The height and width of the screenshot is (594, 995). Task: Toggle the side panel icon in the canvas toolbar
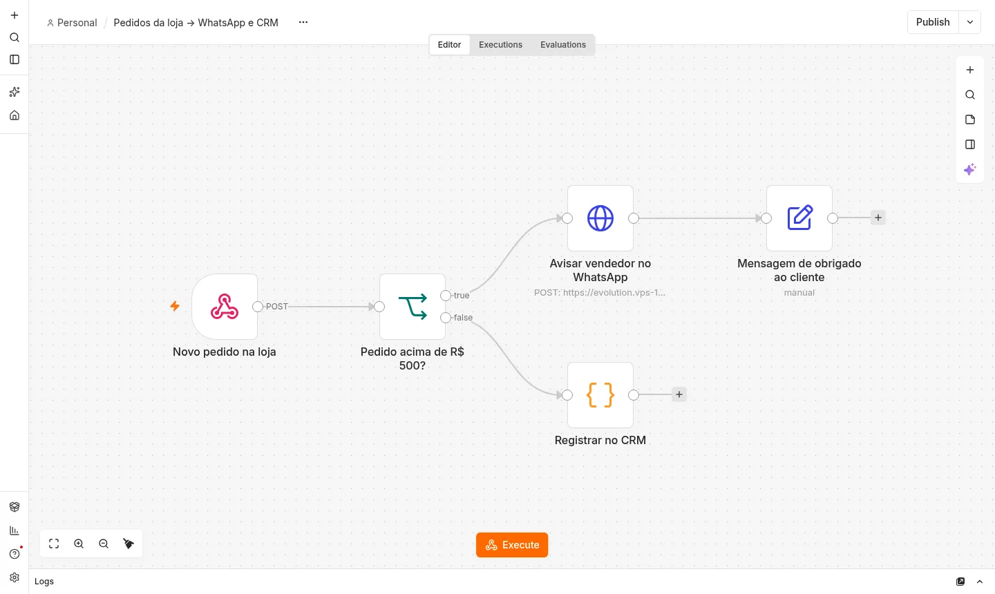pos(970,144)
